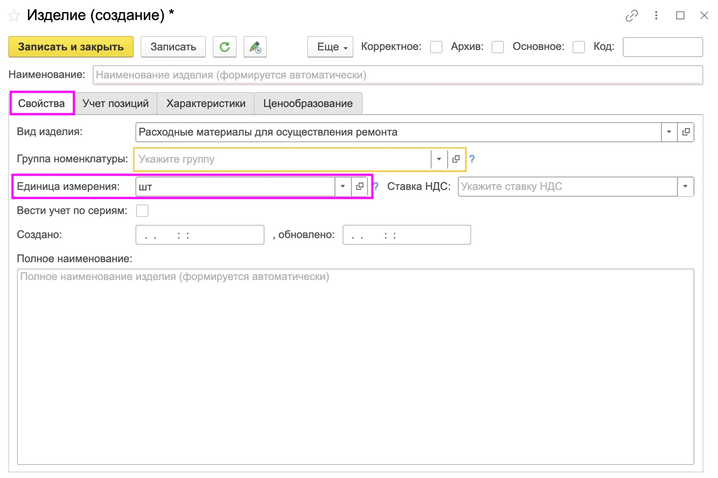
Task: Open the Характеристики tab
Action: tap(206, 103)
